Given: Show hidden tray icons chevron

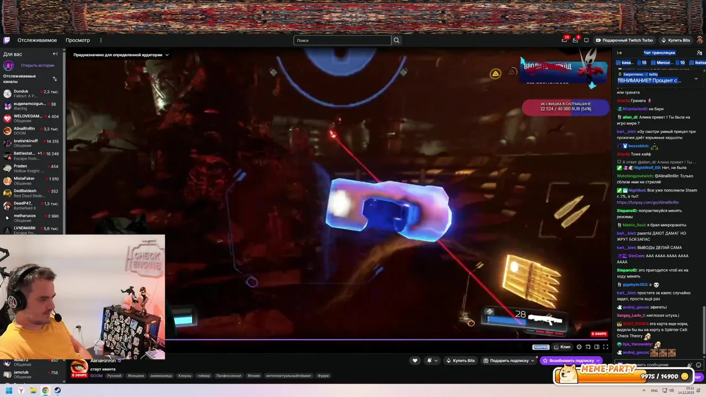Looking at the screenshot, I should click(644, 390).
